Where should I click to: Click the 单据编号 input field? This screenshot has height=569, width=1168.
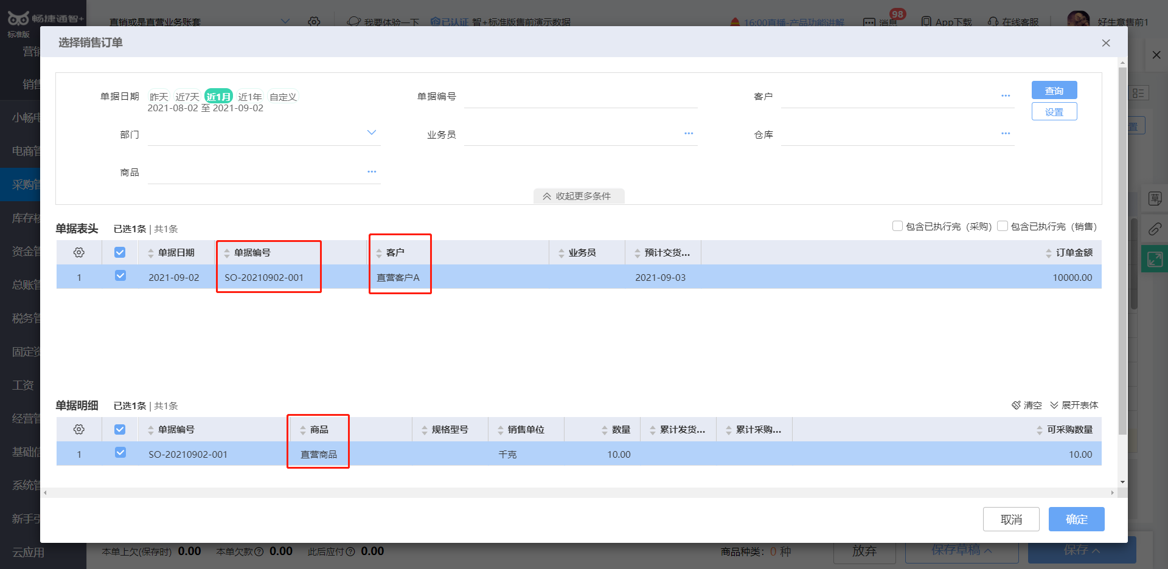pos(580,97)
